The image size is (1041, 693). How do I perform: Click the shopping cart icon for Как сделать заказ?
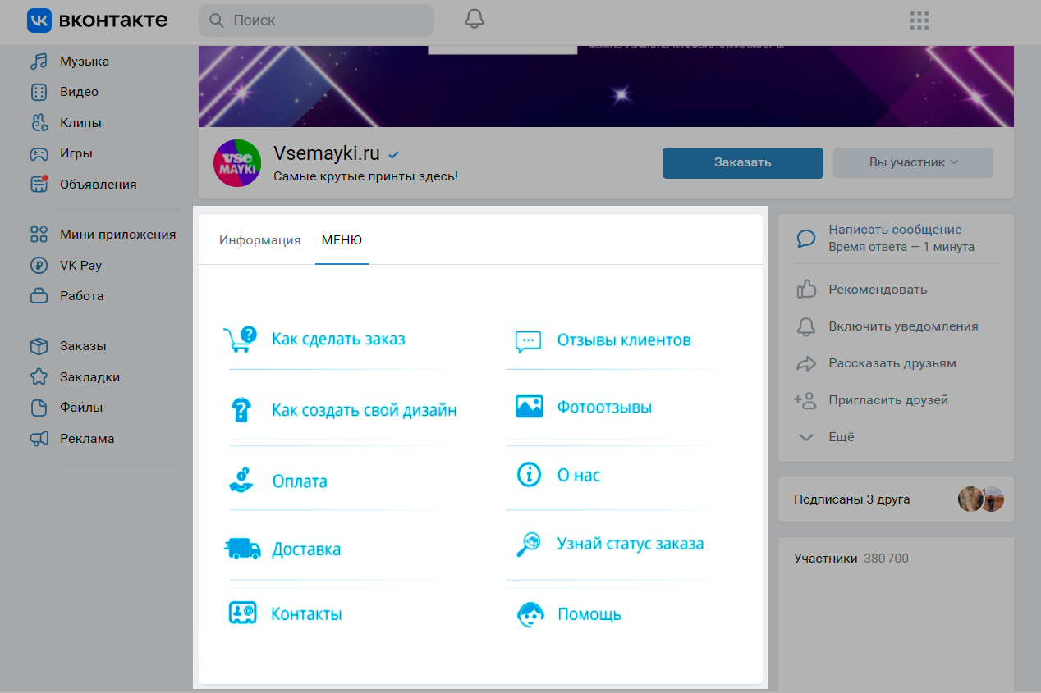241,339
